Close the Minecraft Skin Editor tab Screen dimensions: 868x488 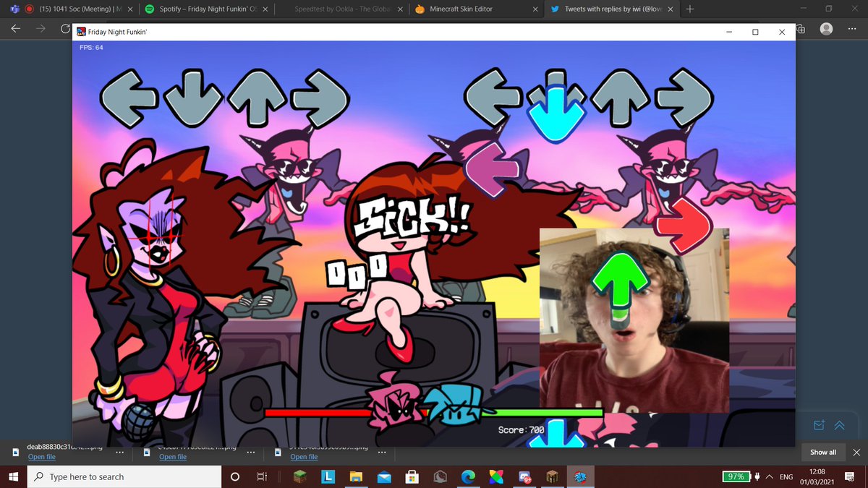534,9
